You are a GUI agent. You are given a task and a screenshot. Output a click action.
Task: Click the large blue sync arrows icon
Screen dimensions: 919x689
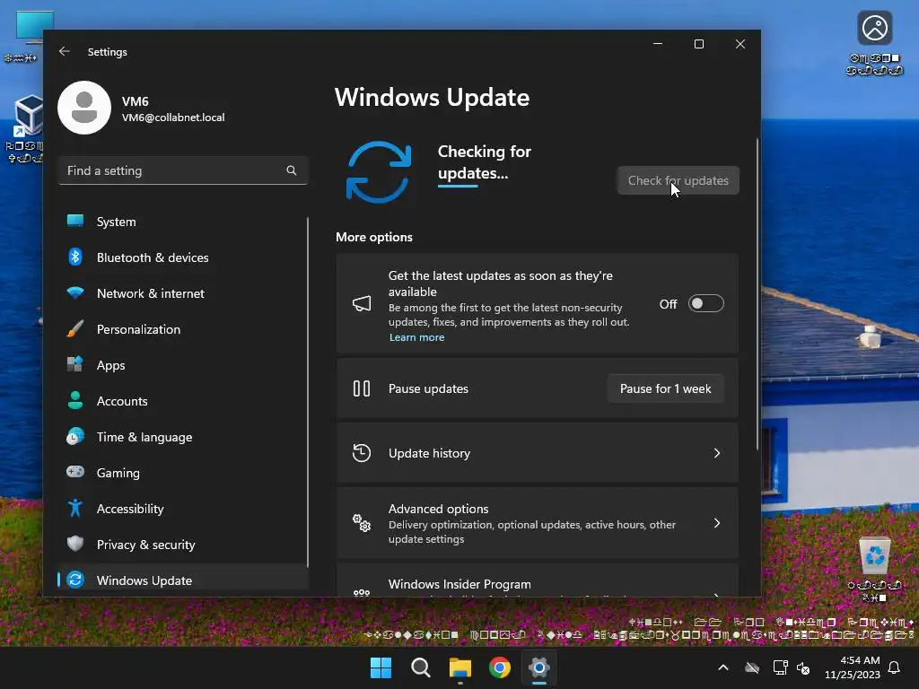pyautogui.click(x=379, y=171)
